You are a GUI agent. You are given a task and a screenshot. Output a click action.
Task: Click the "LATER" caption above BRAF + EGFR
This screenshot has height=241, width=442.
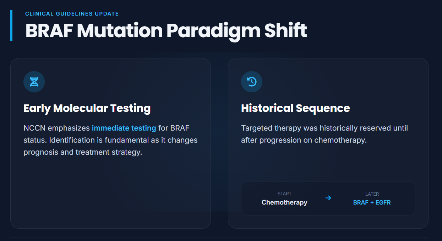372,194
